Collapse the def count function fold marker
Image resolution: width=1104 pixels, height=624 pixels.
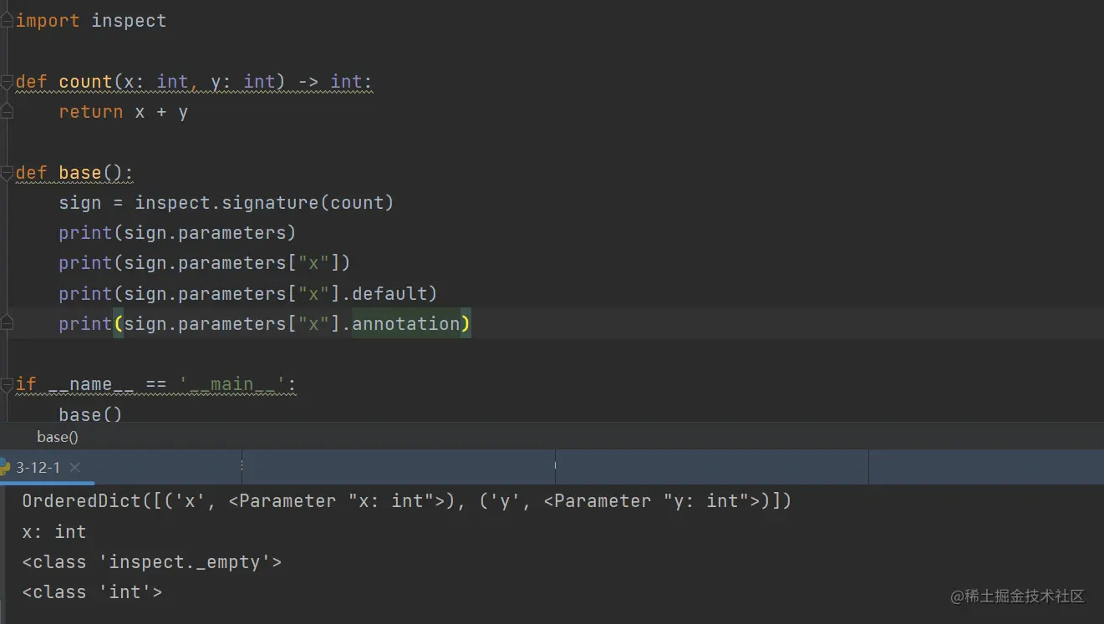tap(7, 82)
